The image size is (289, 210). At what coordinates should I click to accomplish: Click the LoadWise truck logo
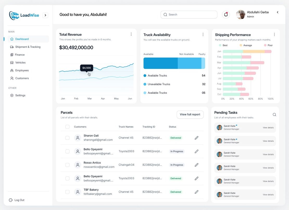14,15
